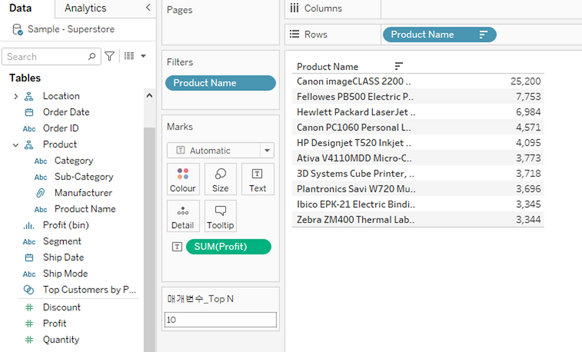
Task: Click the Manufacturer group paperclip icon
Action: click(x=40, y=193)
